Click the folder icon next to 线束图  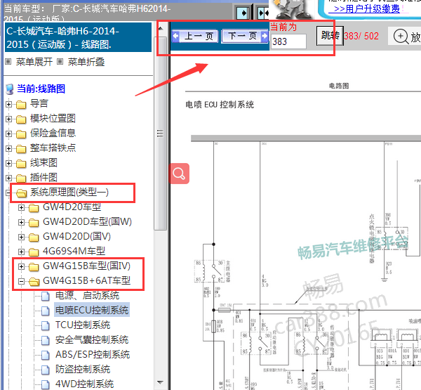21,163
